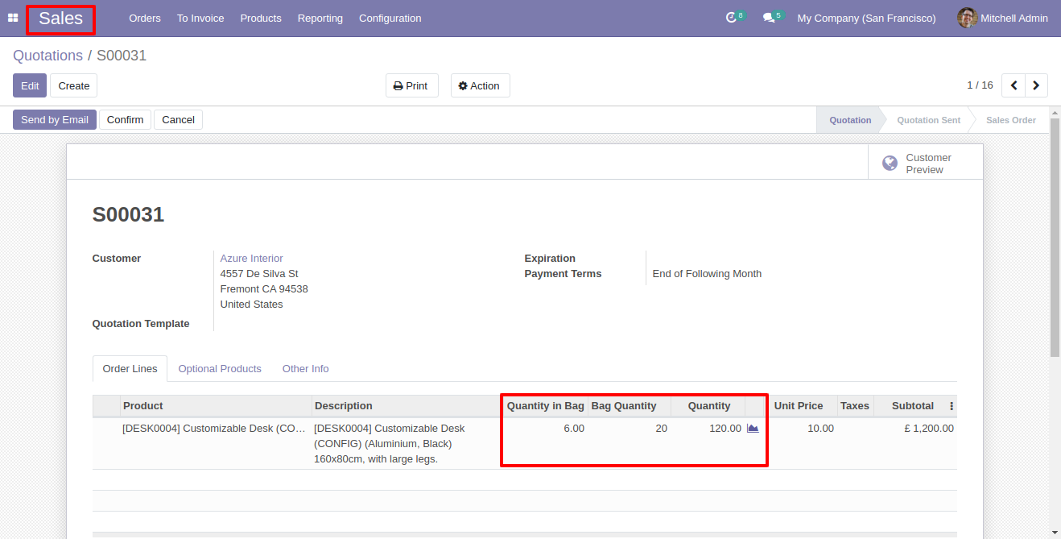Image resolution: width=1061 pixels, height=539 pixels.
Task: Click the Customer Preview globe icon
Action: pyautogui.click(x=890, y=164)
